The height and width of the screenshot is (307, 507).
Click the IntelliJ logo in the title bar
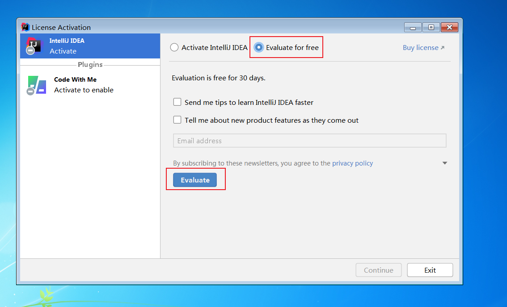(25, 27)
